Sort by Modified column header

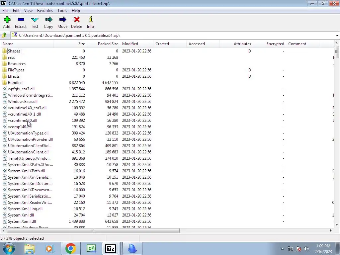[136, 43]
